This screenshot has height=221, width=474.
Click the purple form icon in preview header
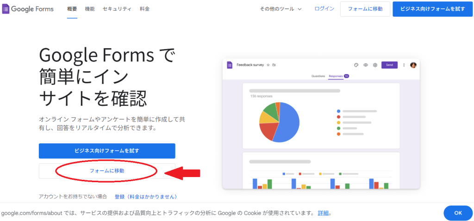point(230,65)
